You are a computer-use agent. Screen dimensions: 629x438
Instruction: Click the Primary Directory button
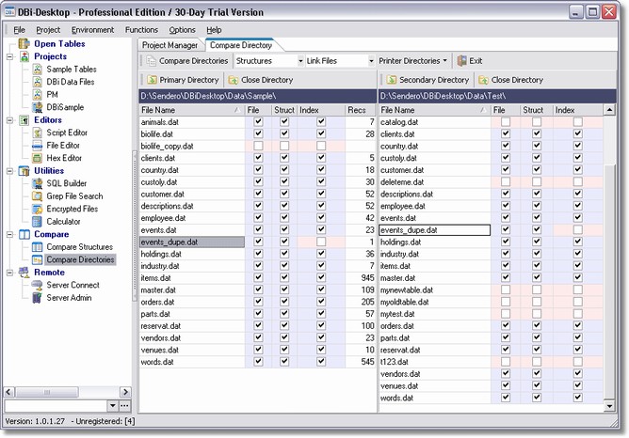tap(183, 80)
